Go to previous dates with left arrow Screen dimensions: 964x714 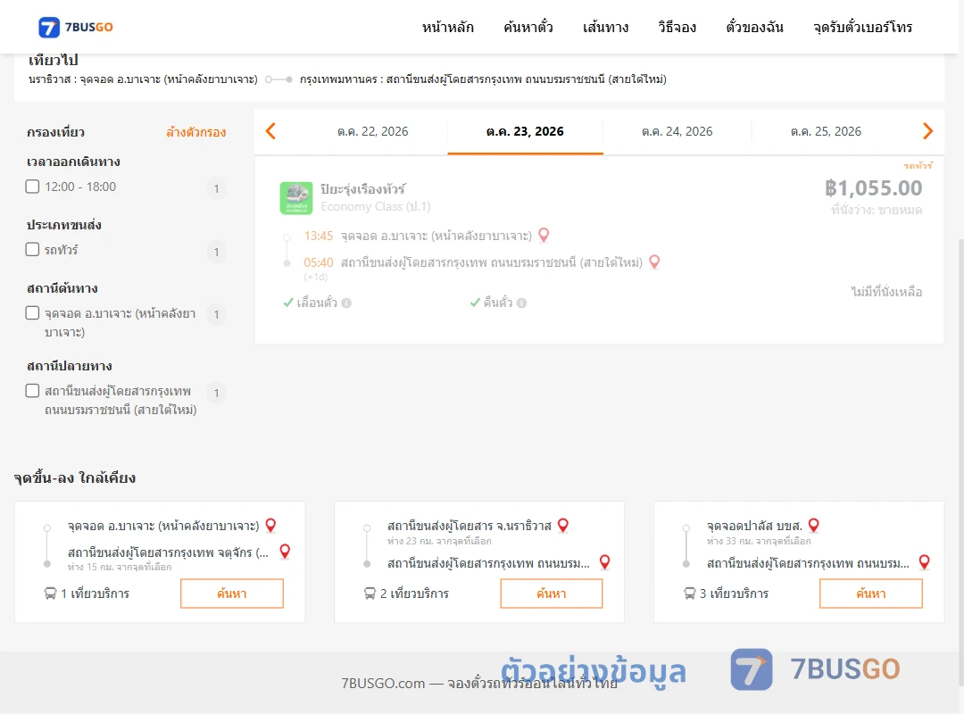[270, 131]
